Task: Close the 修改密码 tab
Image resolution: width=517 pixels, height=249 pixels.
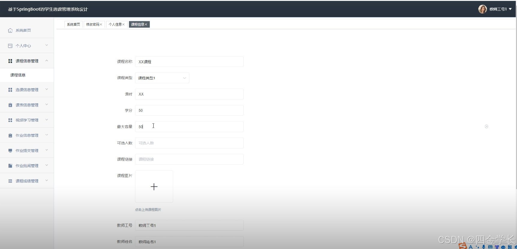Action: (101, 24)
